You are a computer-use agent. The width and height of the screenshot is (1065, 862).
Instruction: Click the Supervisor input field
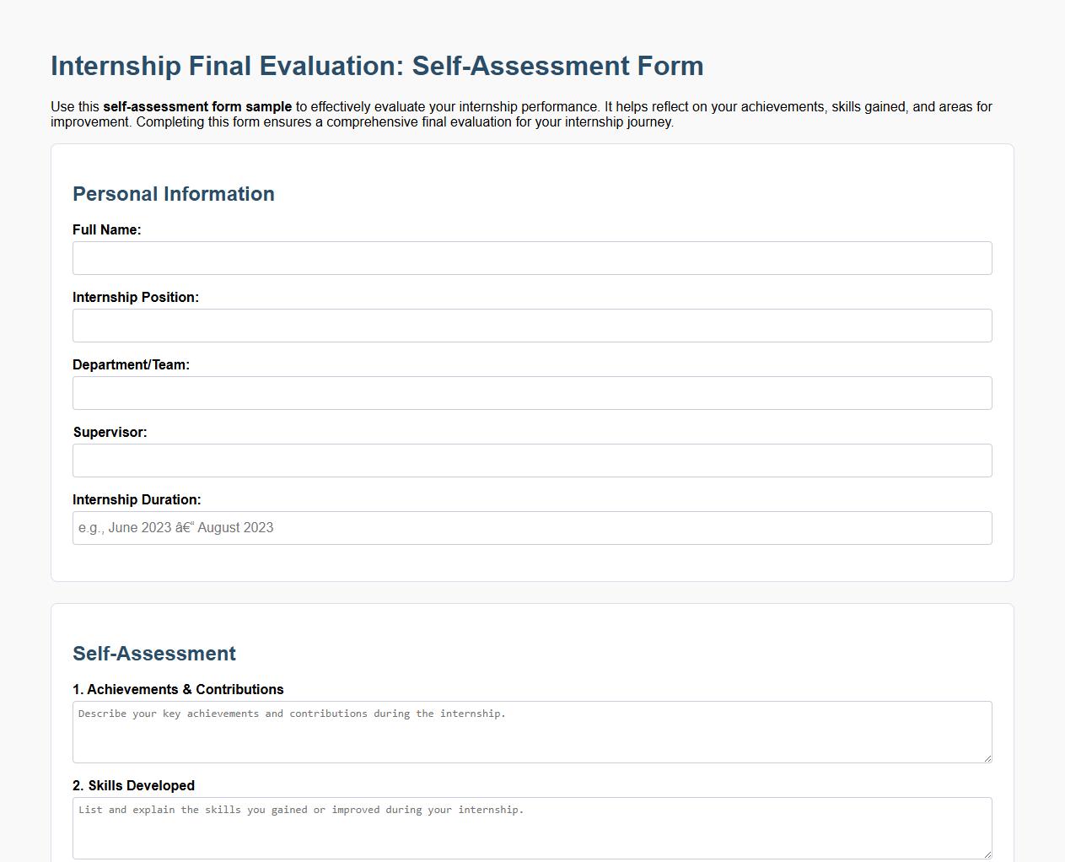point(532,461)
